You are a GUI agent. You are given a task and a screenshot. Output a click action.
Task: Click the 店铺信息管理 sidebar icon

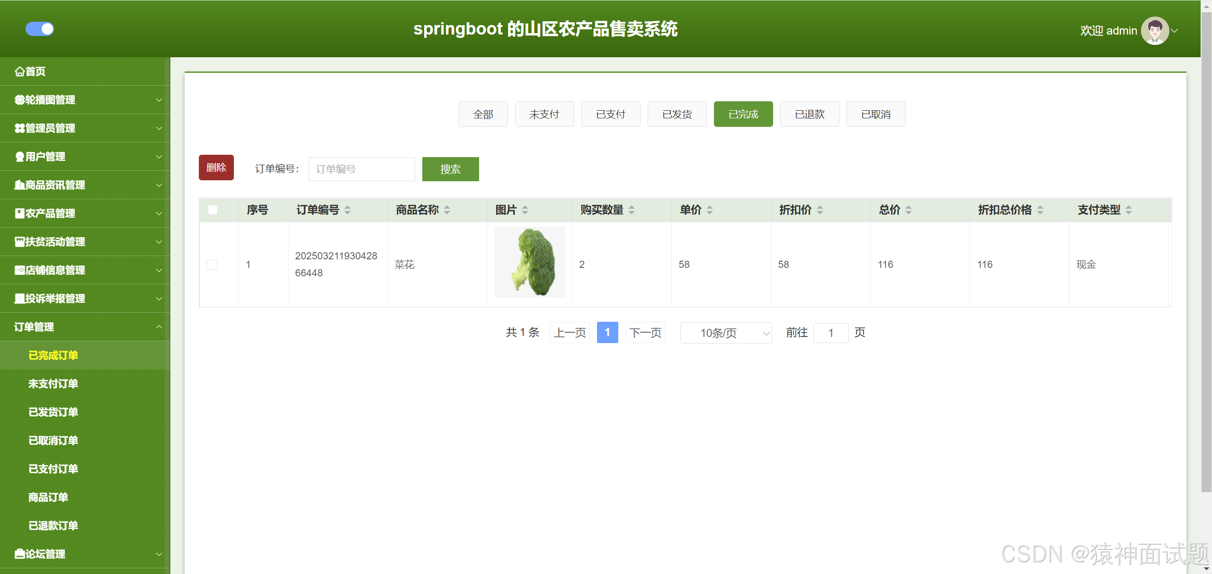pos(19,270)
